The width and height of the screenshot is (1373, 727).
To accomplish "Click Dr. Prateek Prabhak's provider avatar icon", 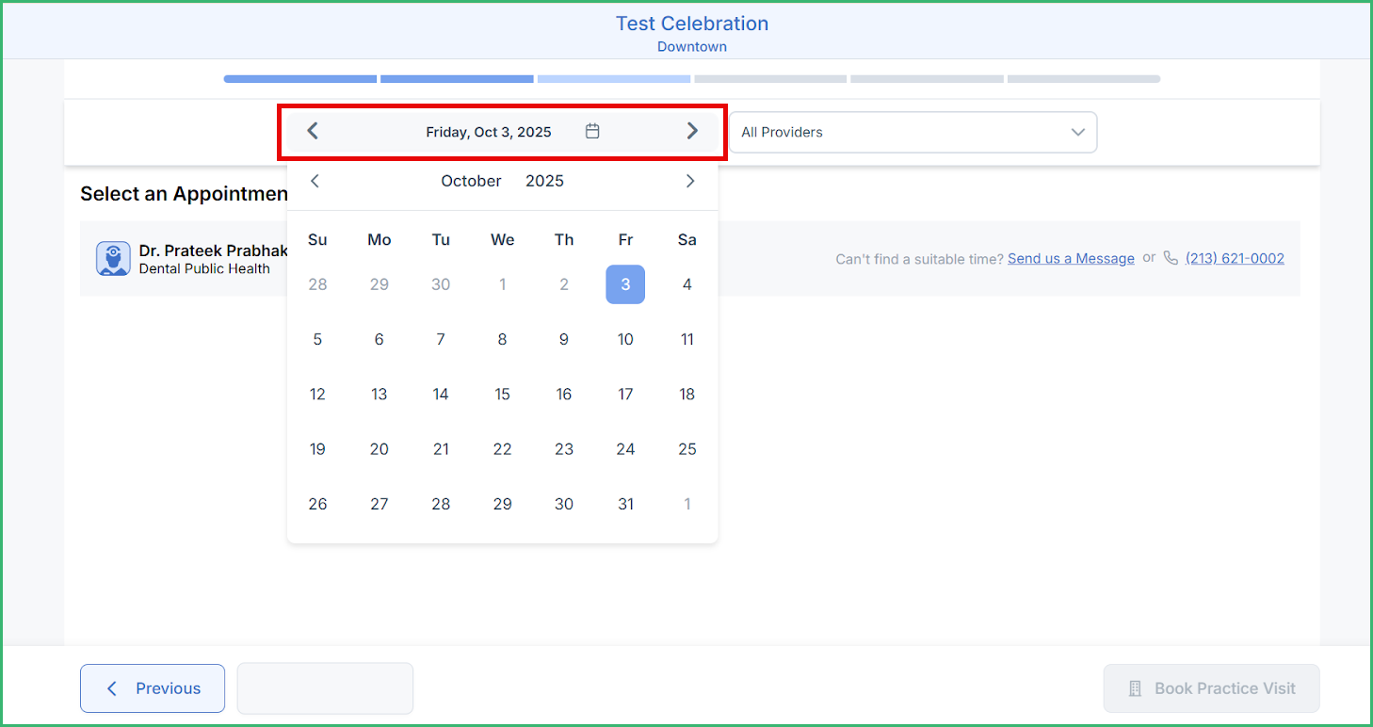I will (x=113, y=258).
